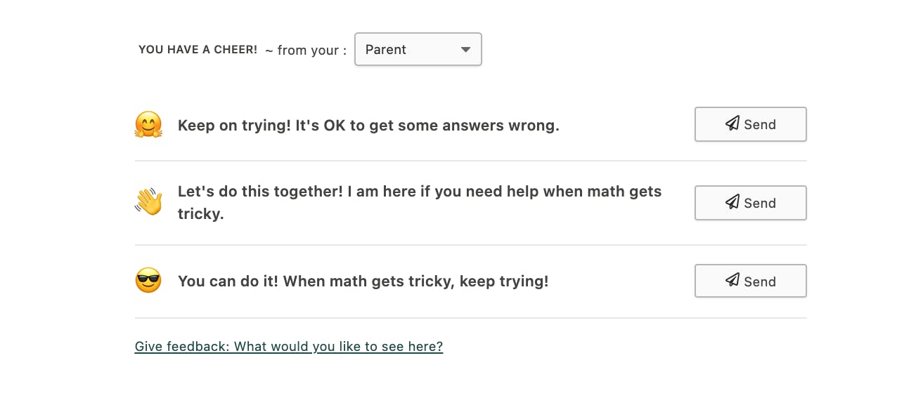Click the waving hand emoji
The width and height of the screenshot is (897, 398).
click(148, 202)
